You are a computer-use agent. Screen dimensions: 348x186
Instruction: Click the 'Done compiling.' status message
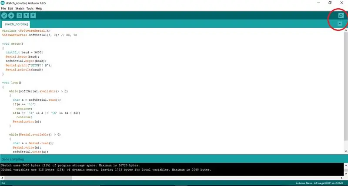point(13,159)
